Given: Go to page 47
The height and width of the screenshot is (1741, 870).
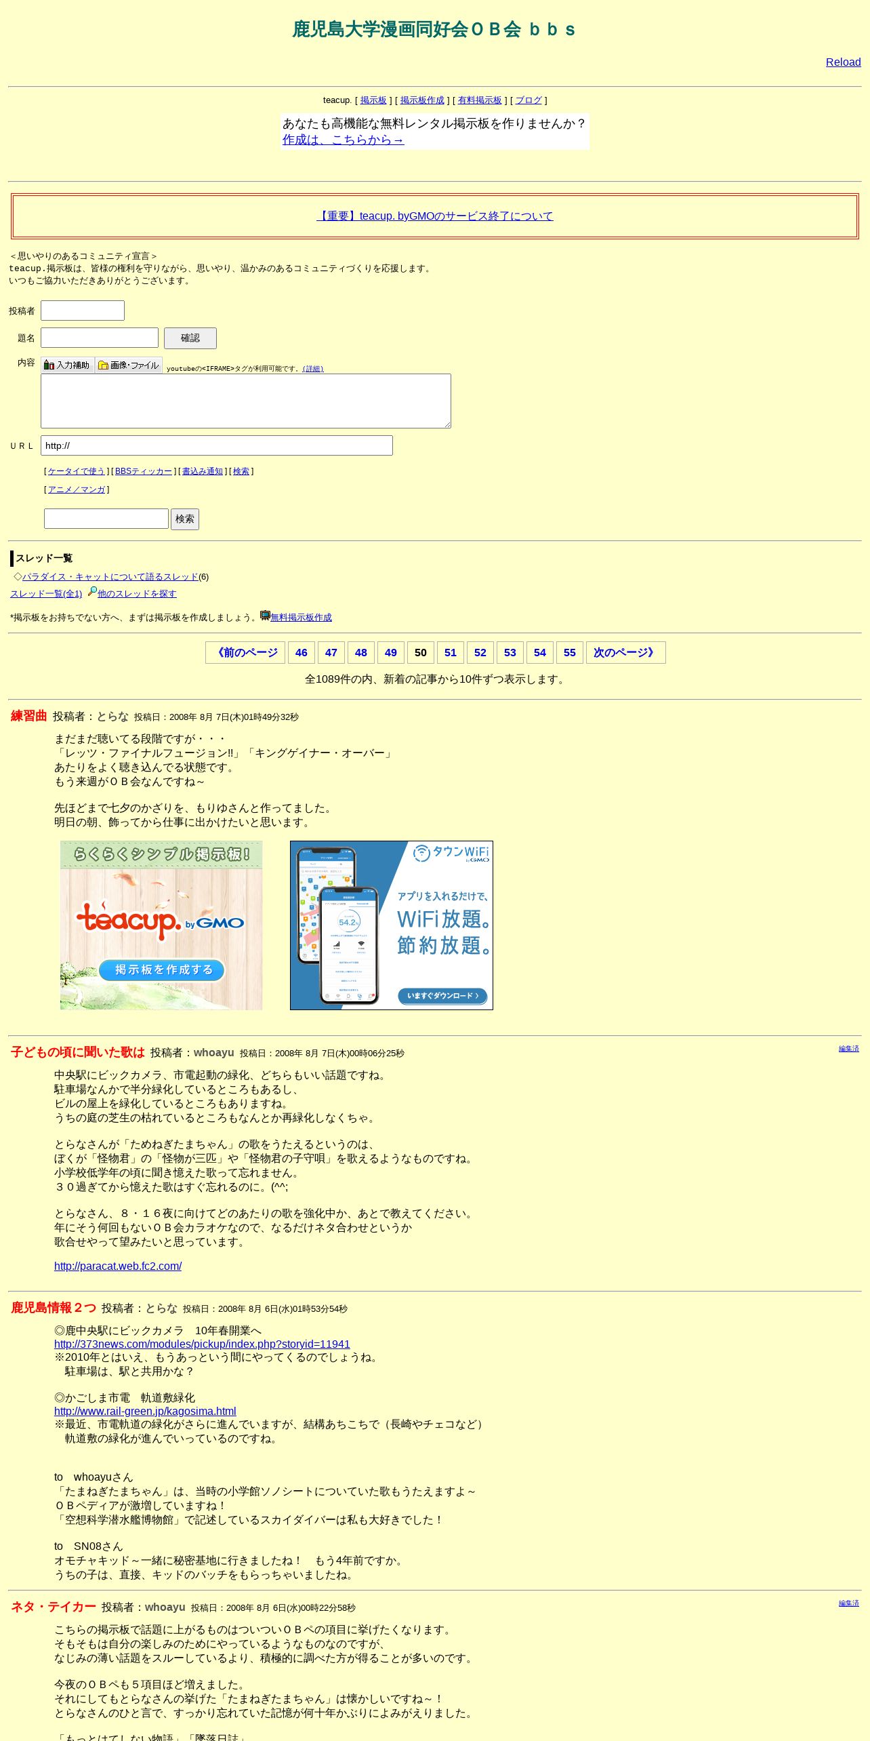Looking at the screenshot, I should pos(331,653).
